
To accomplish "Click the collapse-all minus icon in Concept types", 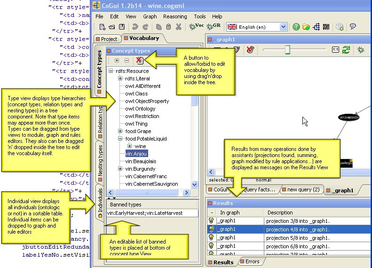I will pyautogui.click(x=127, y=61).
